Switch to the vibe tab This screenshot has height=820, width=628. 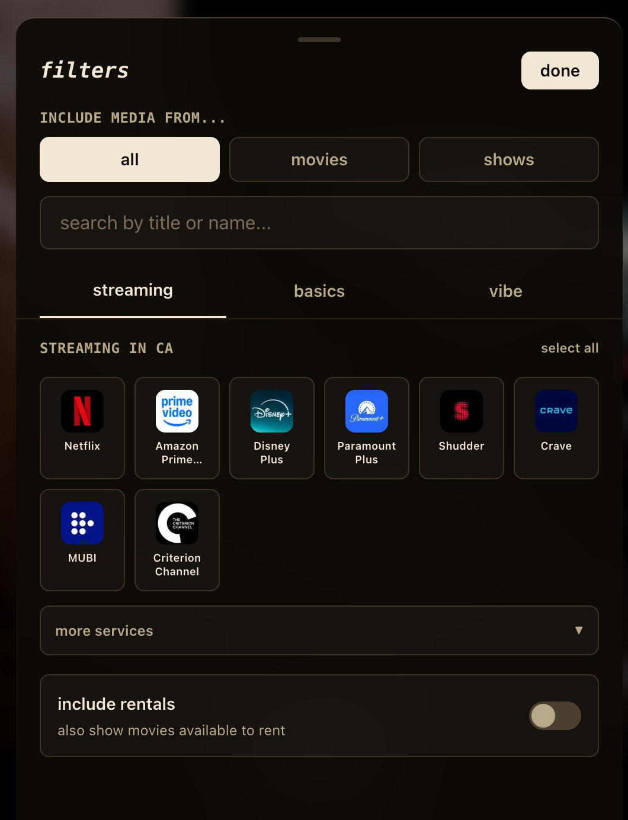pyautogui.click(x=506, y=291)
